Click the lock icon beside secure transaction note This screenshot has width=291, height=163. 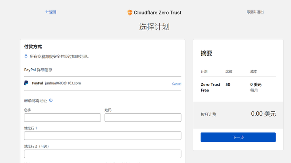26,56
